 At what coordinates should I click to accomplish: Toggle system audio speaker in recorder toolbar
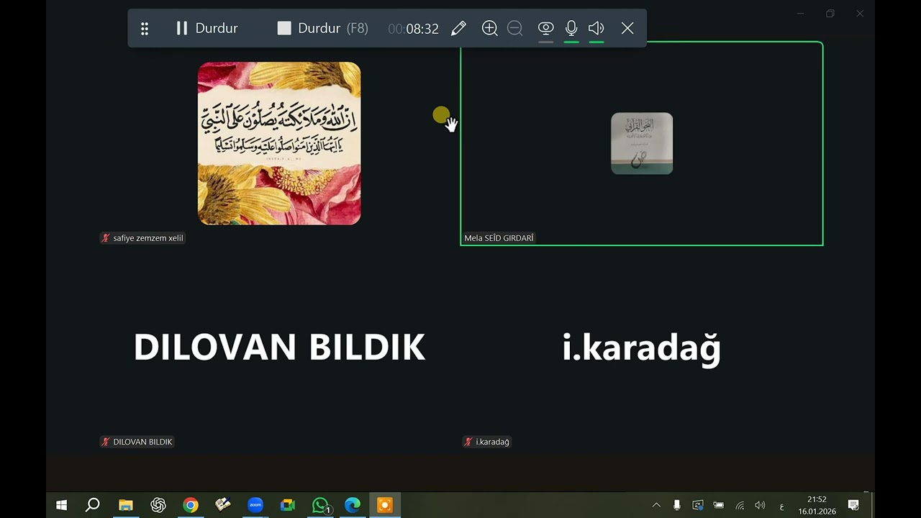coord(596,28)
